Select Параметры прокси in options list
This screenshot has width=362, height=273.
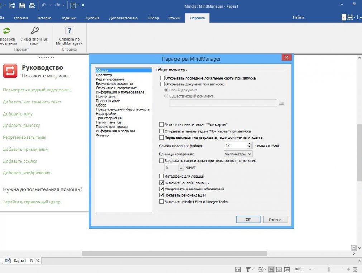coord(112,127)
